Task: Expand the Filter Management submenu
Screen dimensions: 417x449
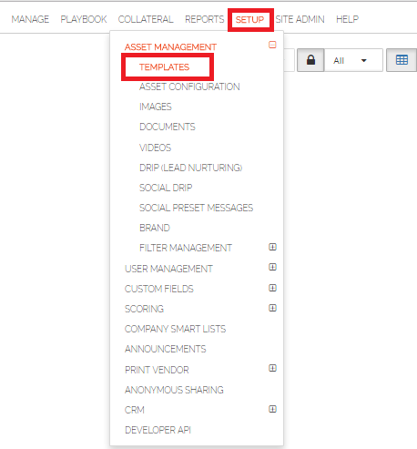Action: 272,247
